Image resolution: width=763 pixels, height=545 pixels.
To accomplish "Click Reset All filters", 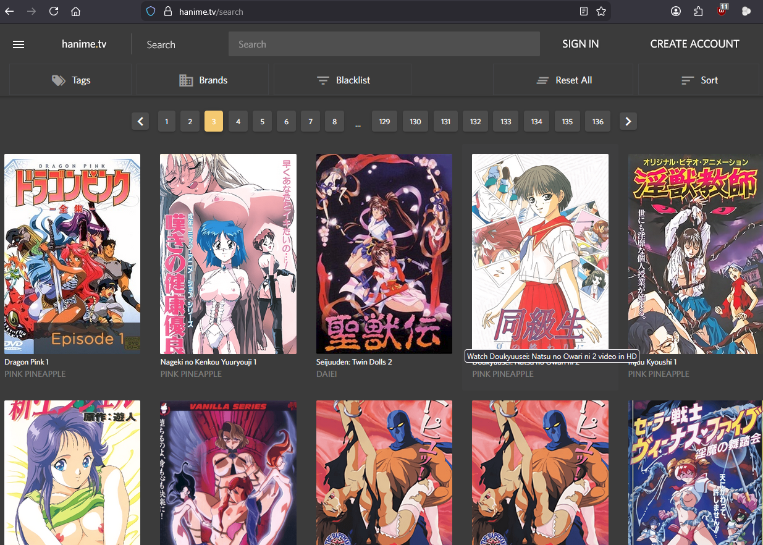I will pyautogui.click(x=565, y=80).
